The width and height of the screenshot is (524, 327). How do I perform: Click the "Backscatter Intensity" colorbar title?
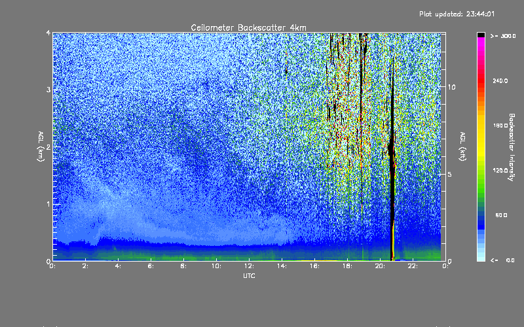coord(512,147)
